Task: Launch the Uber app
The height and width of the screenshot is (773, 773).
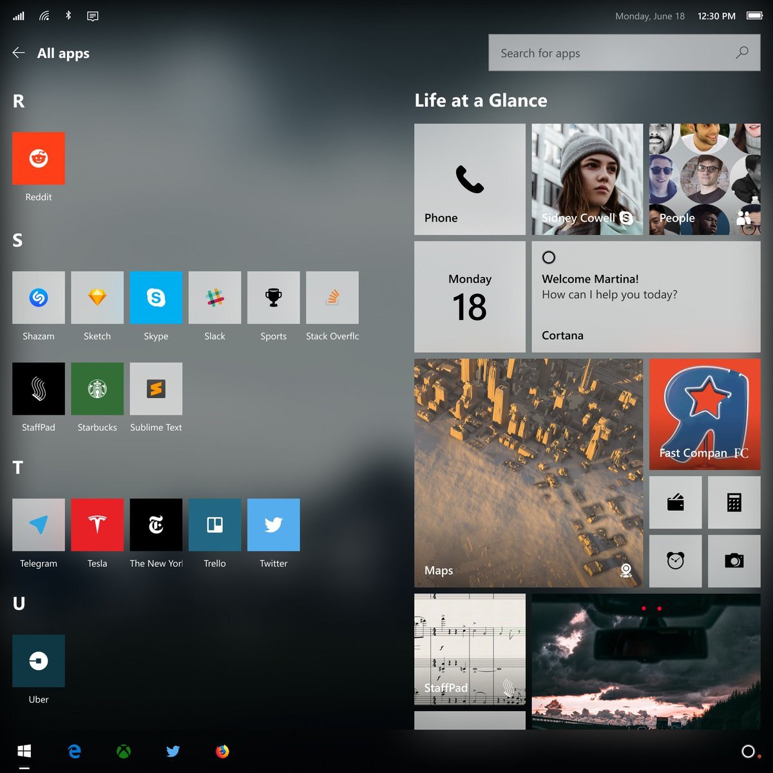Action: (x=39, y=661)
